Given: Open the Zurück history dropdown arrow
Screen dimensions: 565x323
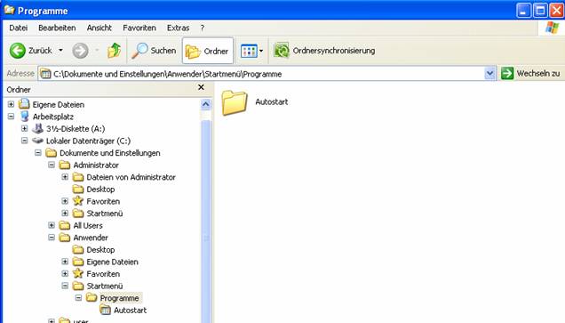Looking at the screenshot, I should pyautogui.click(x=60, y=51).
